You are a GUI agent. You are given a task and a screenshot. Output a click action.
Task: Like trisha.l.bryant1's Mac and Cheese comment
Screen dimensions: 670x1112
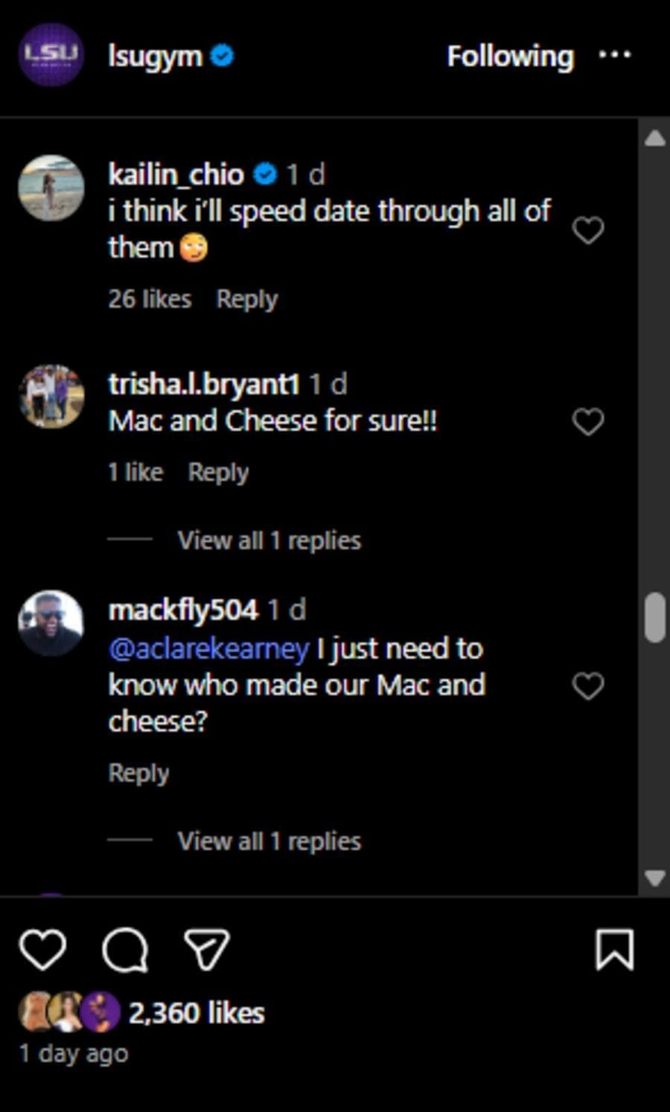click(x=588, y=421)
